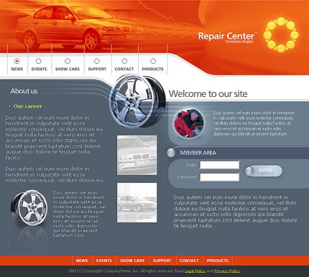Open the Legal Policy footer link

[195, 271]
